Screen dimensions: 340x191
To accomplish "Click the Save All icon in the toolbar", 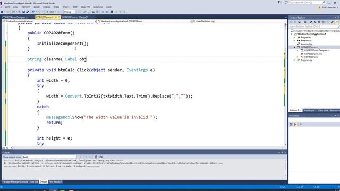I will pos(28,12).
